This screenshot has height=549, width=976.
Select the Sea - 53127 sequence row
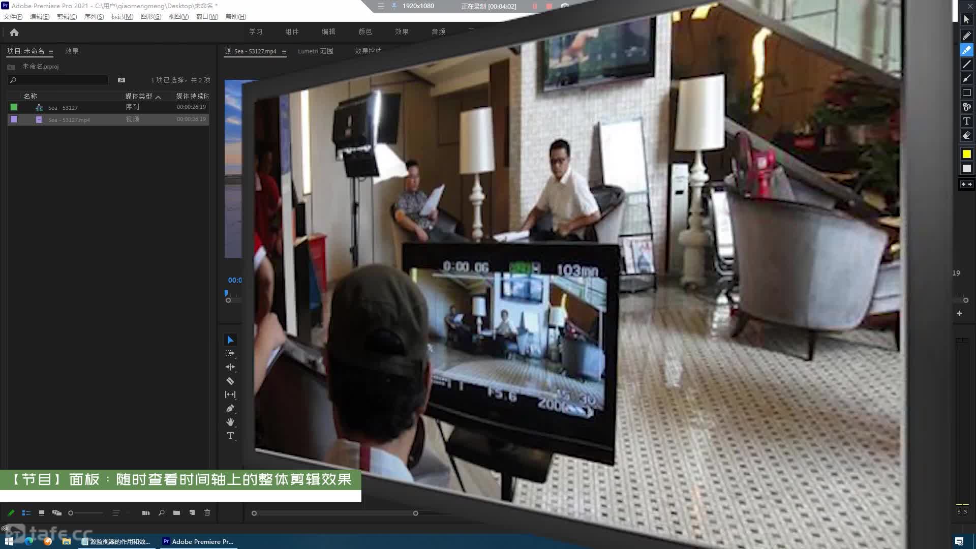pyautogui.click(x=108, y=107)
